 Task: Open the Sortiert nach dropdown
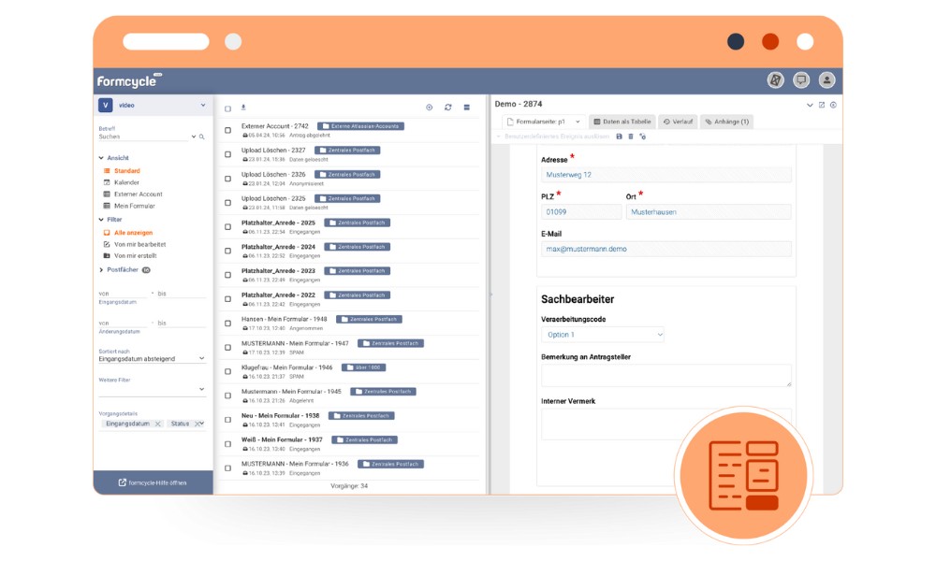[152, 358]
